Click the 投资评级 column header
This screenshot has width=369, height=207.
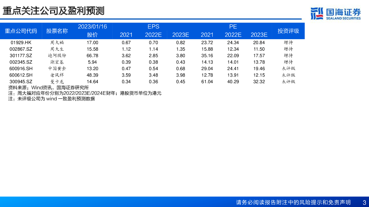[x=288, y=31]
